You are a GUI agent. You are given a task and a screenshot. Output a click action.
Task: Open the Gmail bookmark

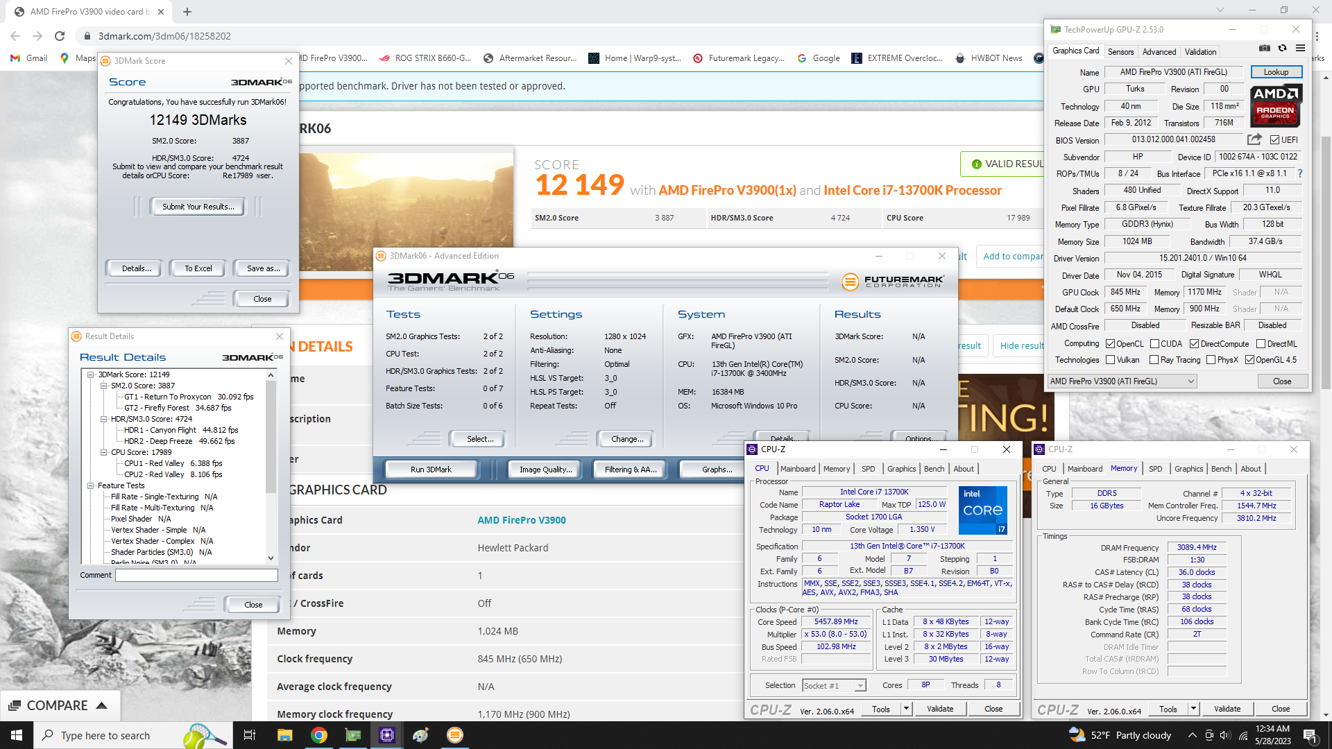pyautogui.click(x=29, y=58)
